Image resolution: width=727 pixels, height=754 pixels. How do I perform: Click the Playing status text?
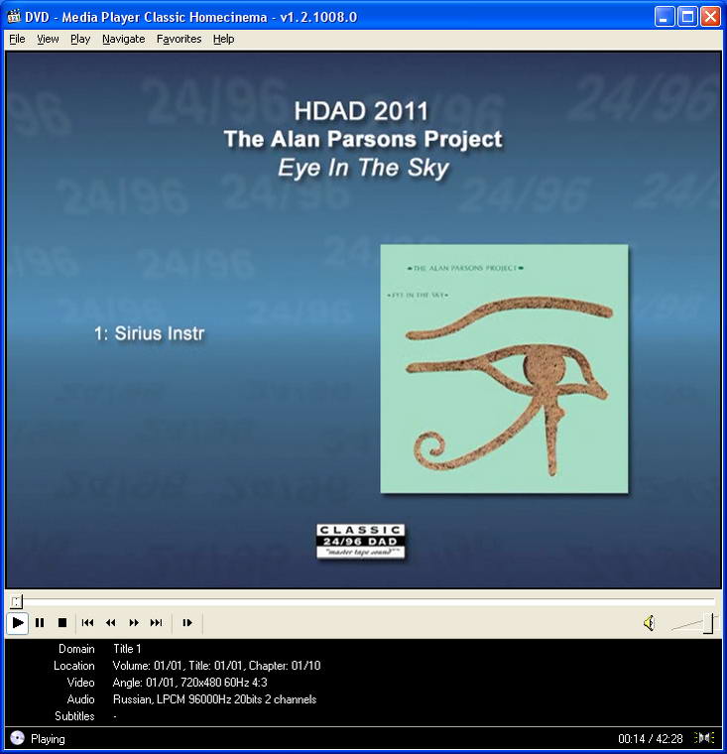(48, 738)
